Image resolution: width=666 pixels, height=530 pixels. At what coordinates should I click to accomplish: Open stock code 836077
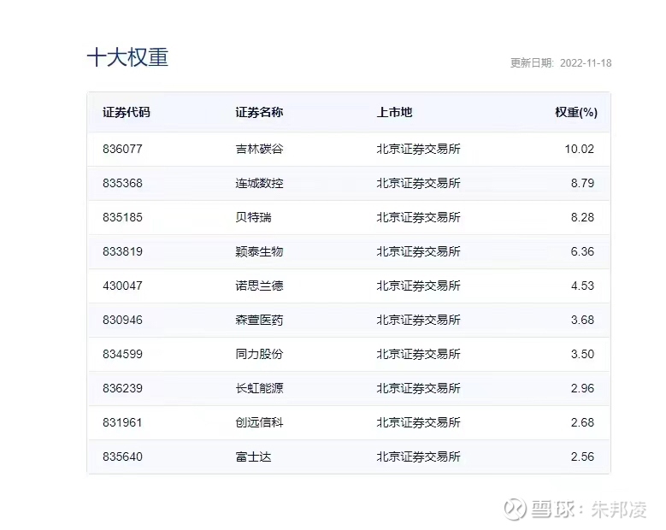tap(122, 149)
